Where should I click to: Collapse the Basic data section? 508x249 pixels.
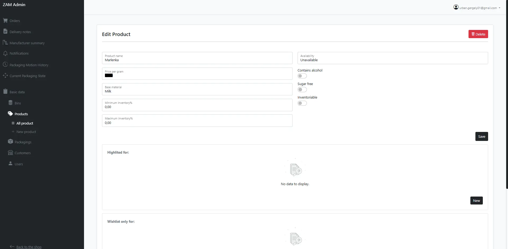point(17,92)
